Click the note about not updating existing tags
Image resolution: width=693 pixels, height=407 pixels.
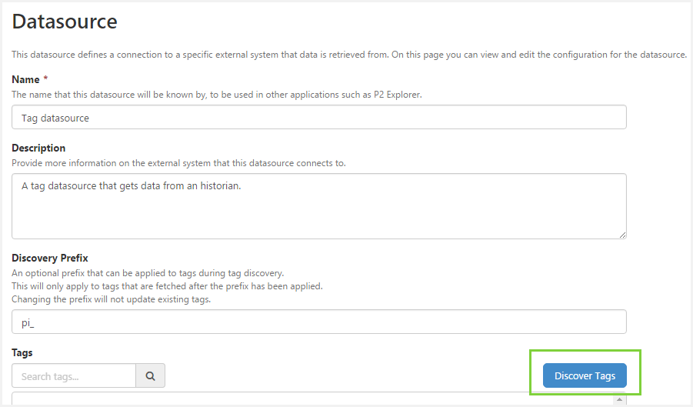click(111, 299)
